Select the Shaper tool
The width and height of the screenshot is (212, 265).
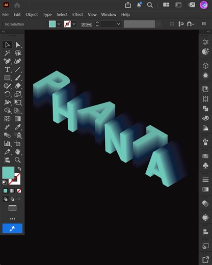click(x=7, y=86)
